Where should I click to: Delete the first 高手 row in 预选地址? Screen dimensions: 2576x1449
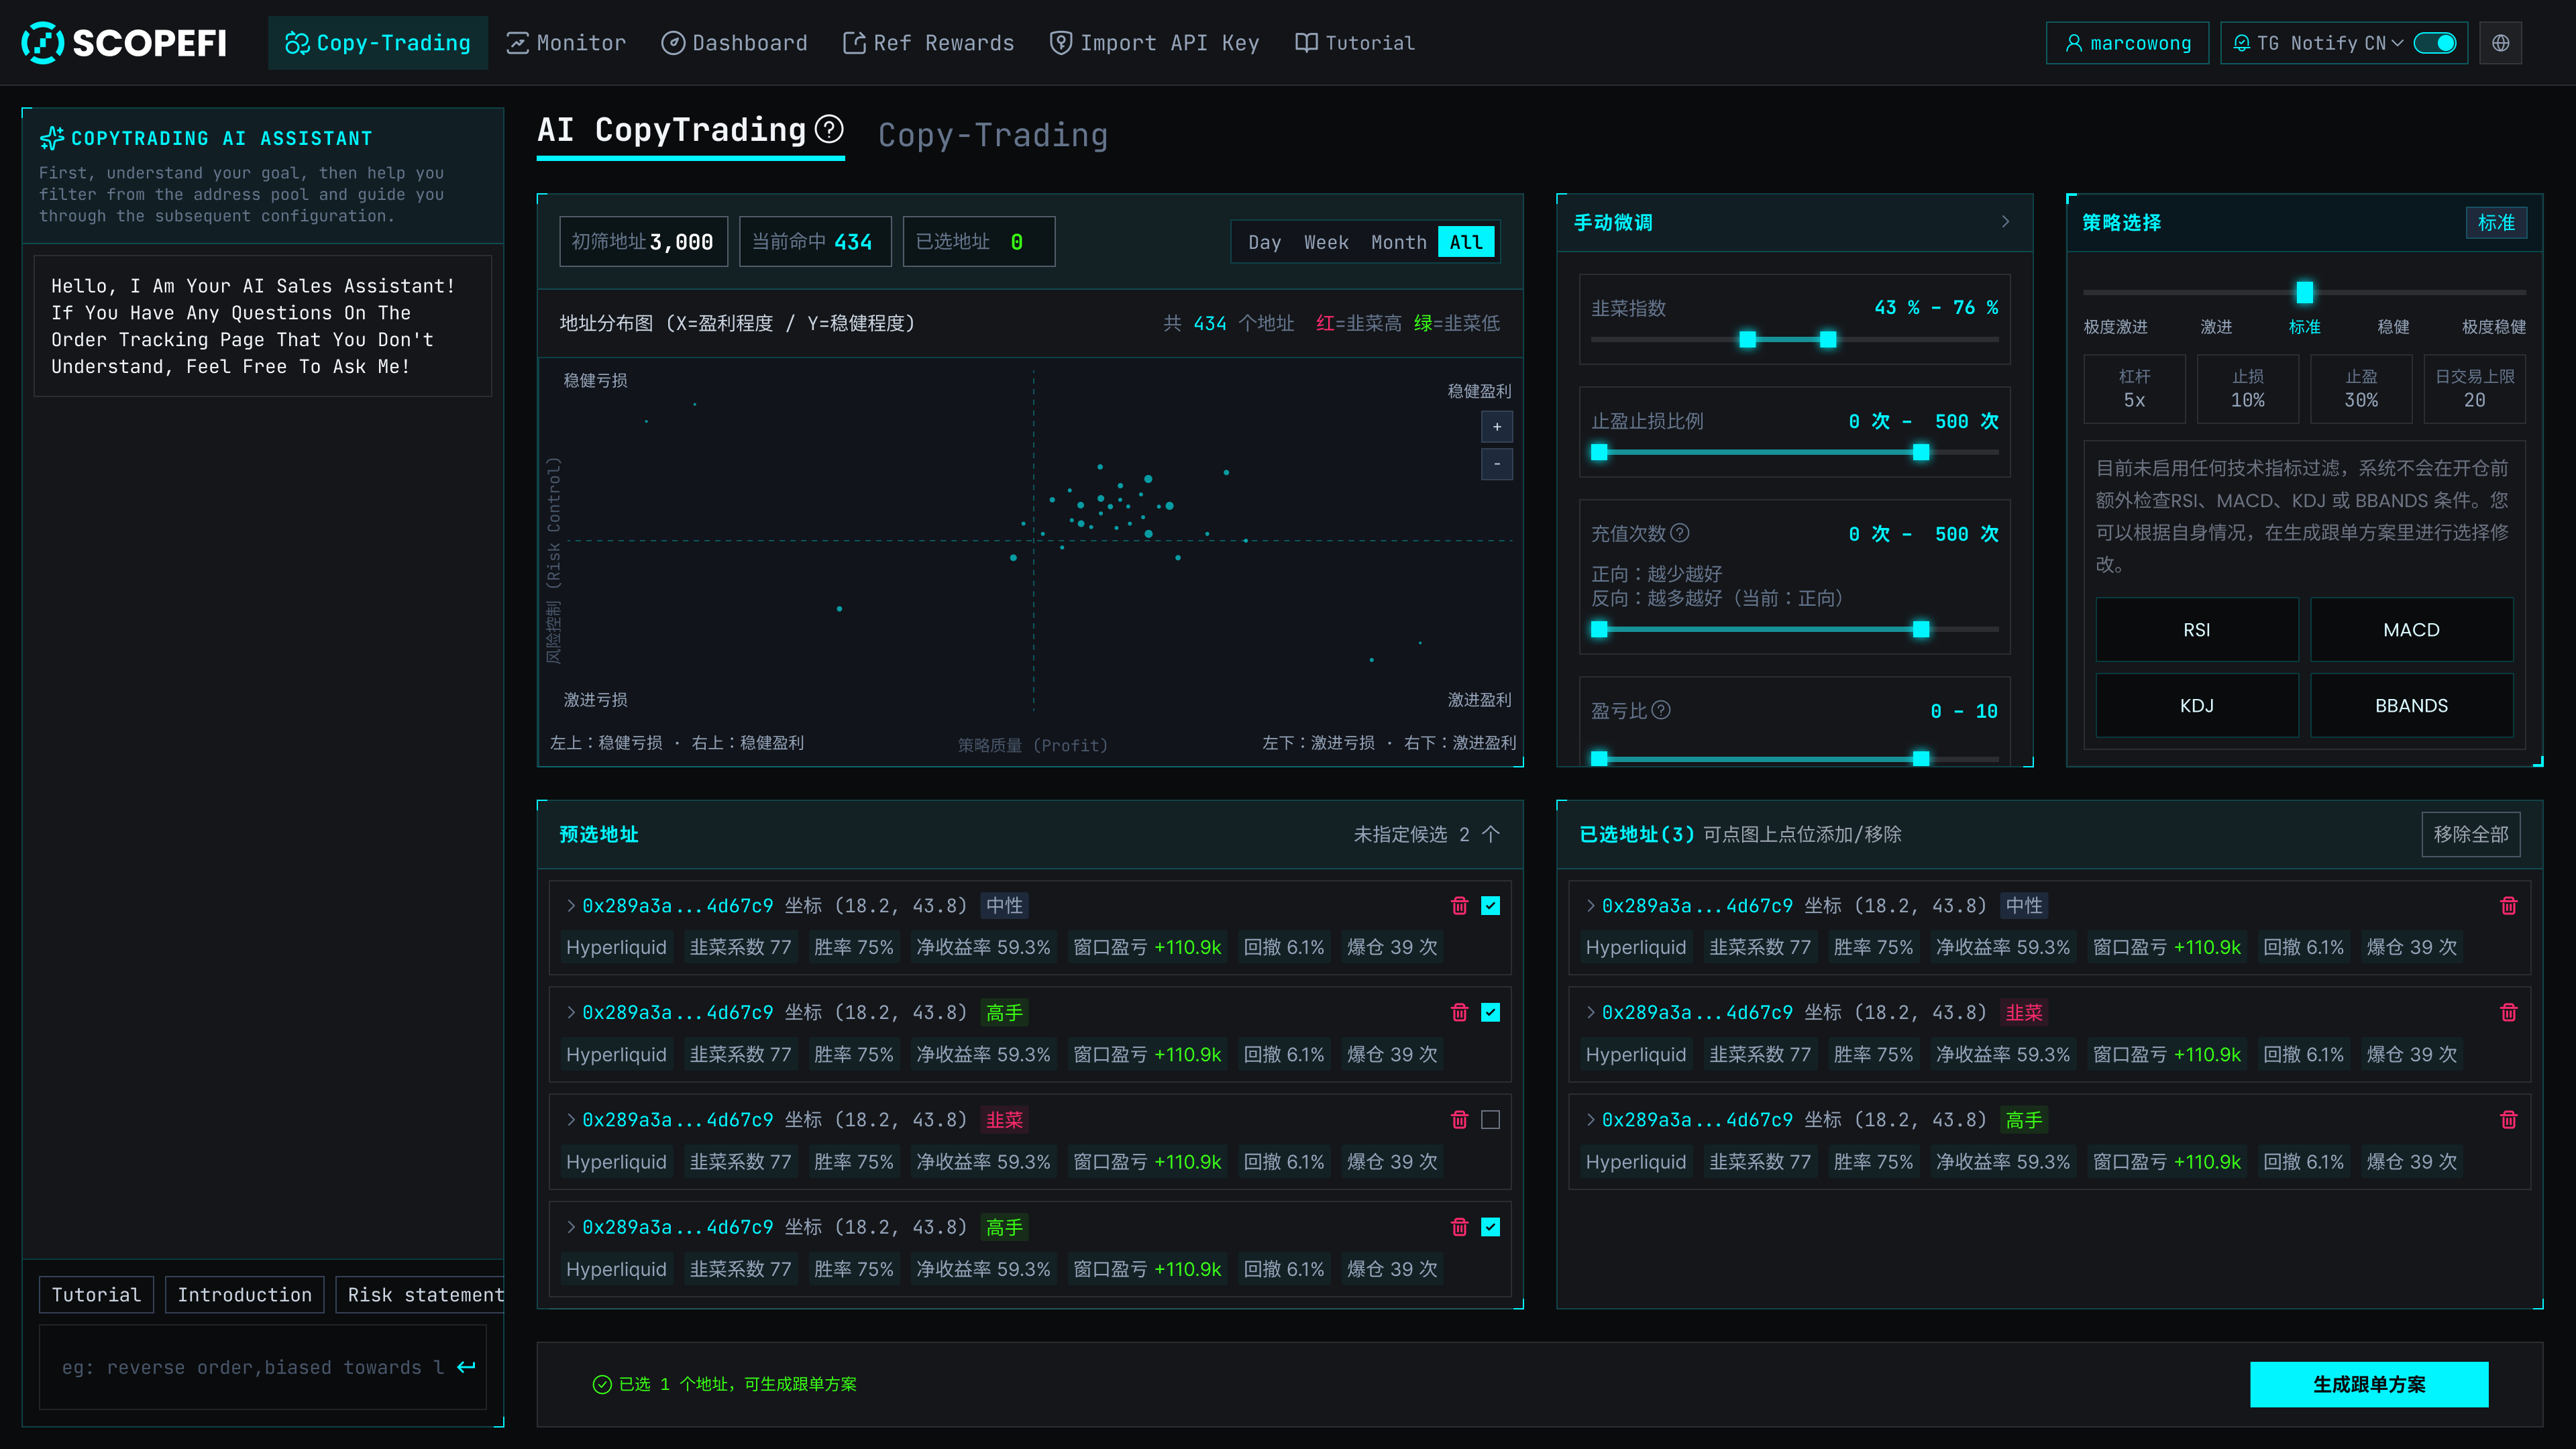[x=1459, y=1013]
